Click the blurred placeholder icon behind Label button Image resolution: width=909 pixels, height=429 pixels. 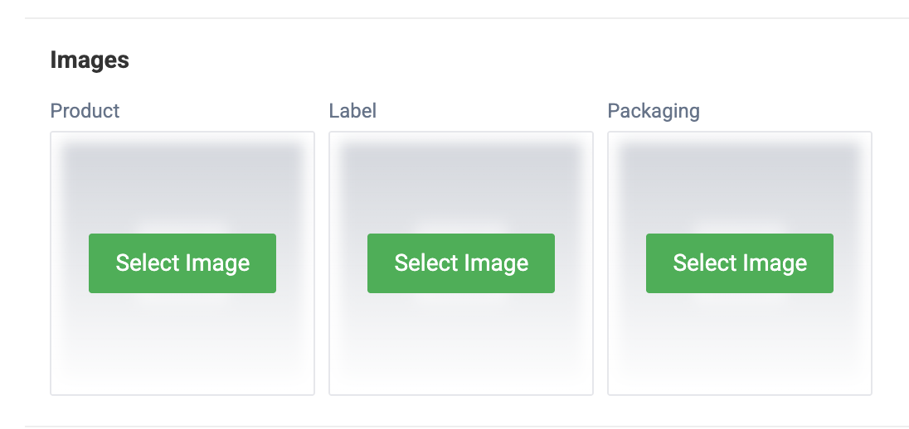[x=461, y=227]
